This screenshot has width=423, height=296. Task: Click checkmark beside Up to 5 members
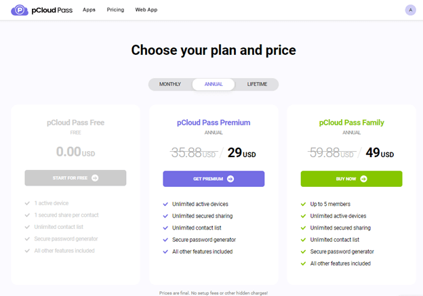(x=304, y=204)
